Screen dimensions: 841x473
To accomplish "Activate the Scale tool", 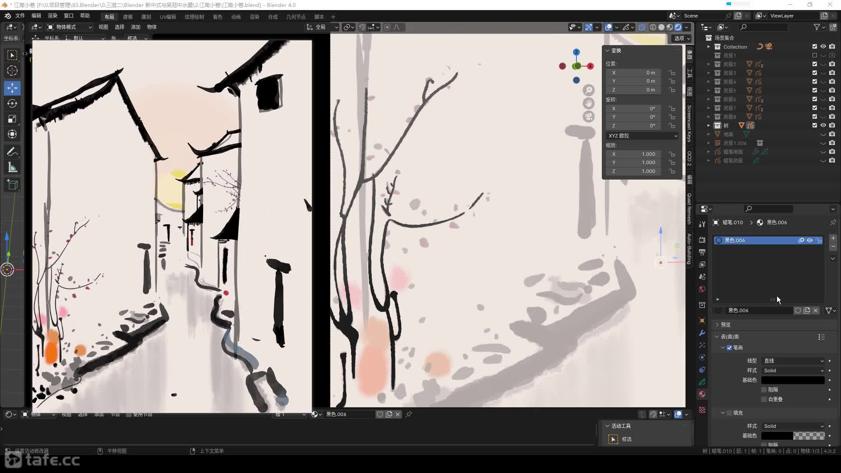I will click(x=12, y=119).
